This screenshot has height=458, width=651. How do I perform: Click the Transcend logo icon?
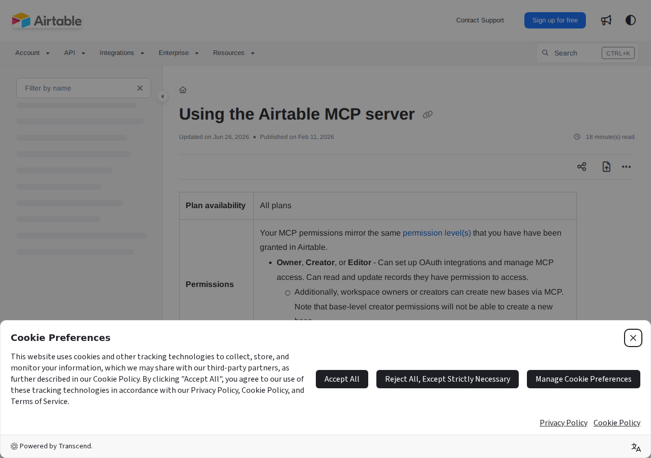tap(14, 446)
